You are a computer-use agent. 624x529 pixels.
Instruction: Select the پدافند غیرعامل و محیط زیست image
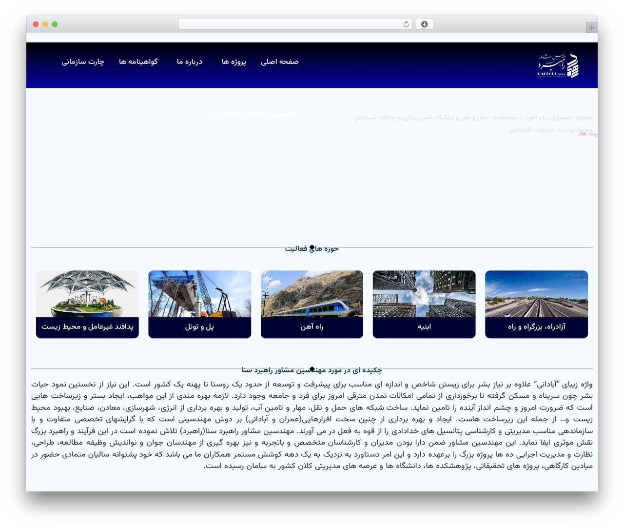tap(87, 294)
